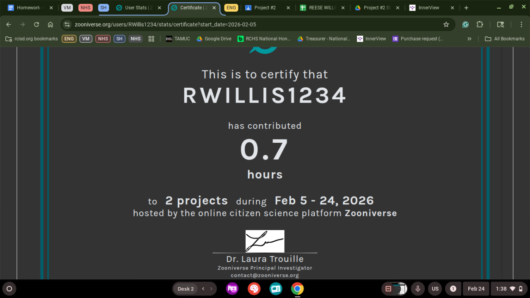
Task: Open the TAMUC bookmark
Action: [178, 38]
